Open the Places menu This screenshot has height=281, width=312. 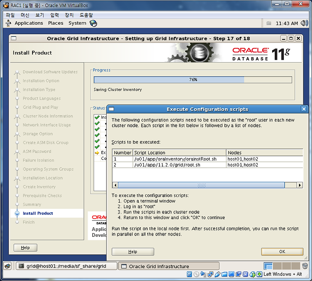click(55, 23)
